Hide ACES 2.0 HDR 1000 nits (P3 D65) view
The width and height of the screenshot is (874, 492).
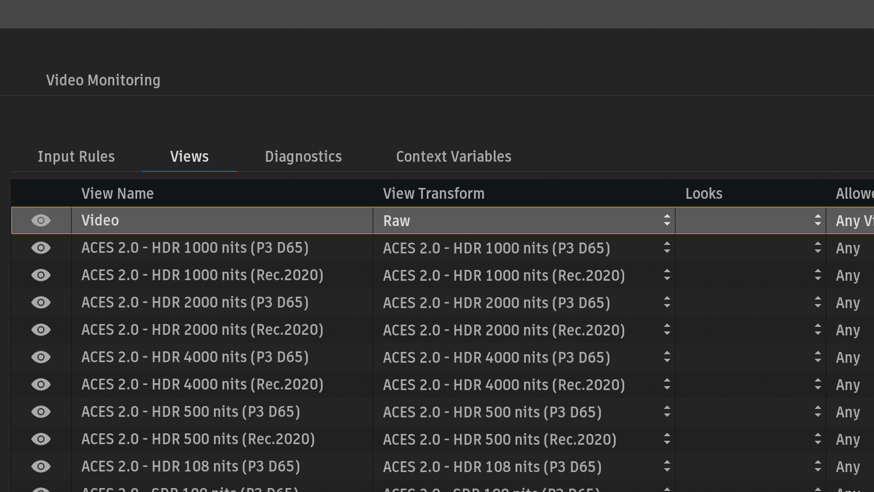click(41, 248)
